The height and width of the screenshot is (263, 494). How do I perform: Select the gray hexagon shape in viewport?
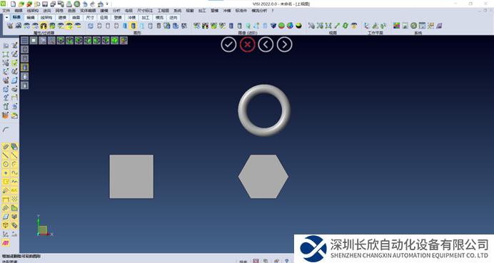coord(263,177)
